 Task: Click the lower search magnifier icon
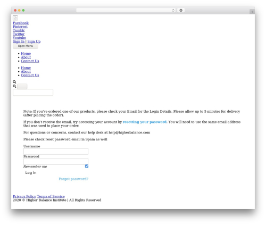point(14,86)
